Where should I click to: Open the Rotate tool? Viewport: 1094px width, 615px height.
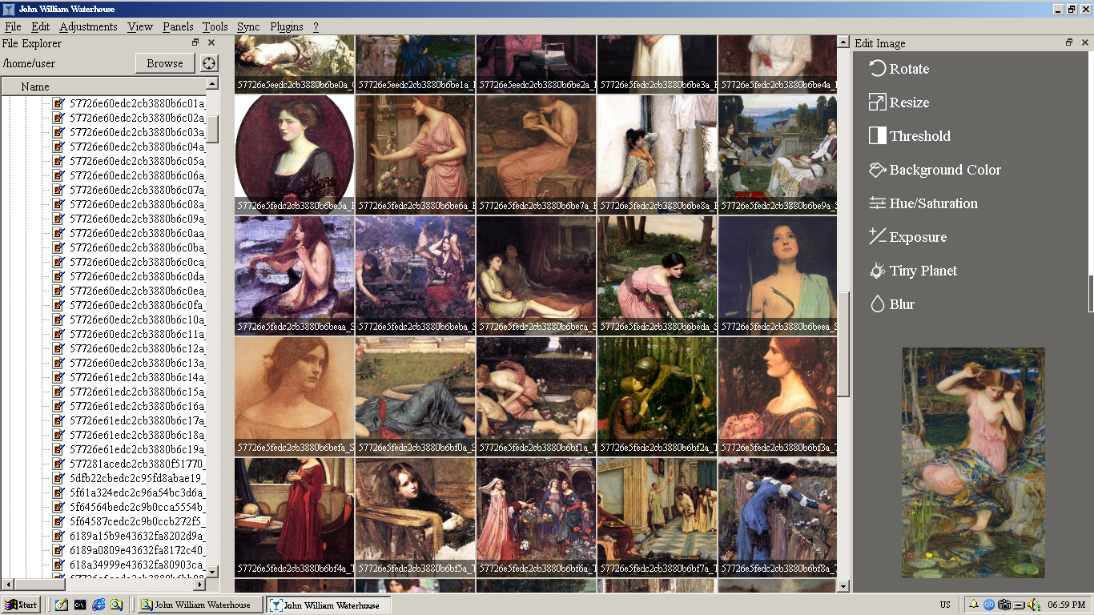(x=899, y=69)
